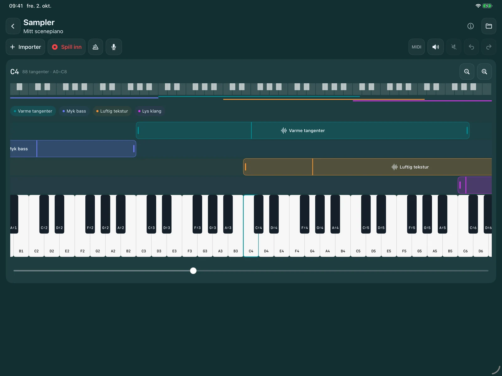The height and width of the screenshot is (376, 502).
Task: Go back with the chevron button
Action: click(x=13, y=26)
